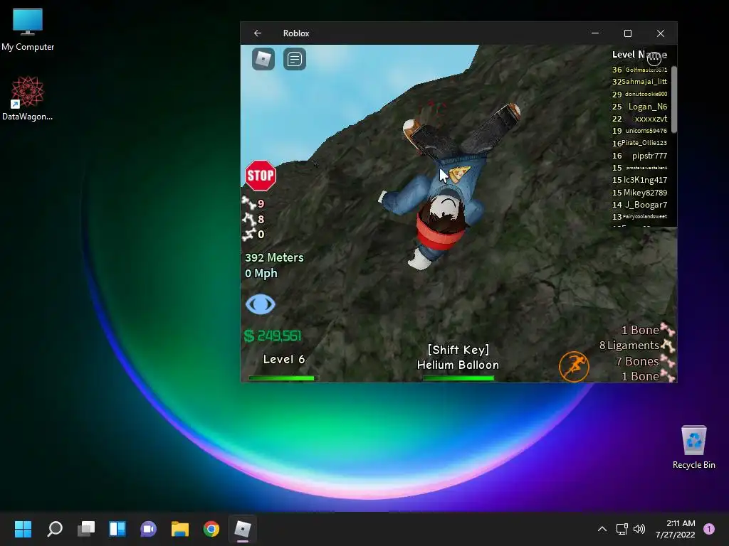Select player unicorns59476 on the leaderboard
This screenshot has height=546, width=729.
point(639,131)
